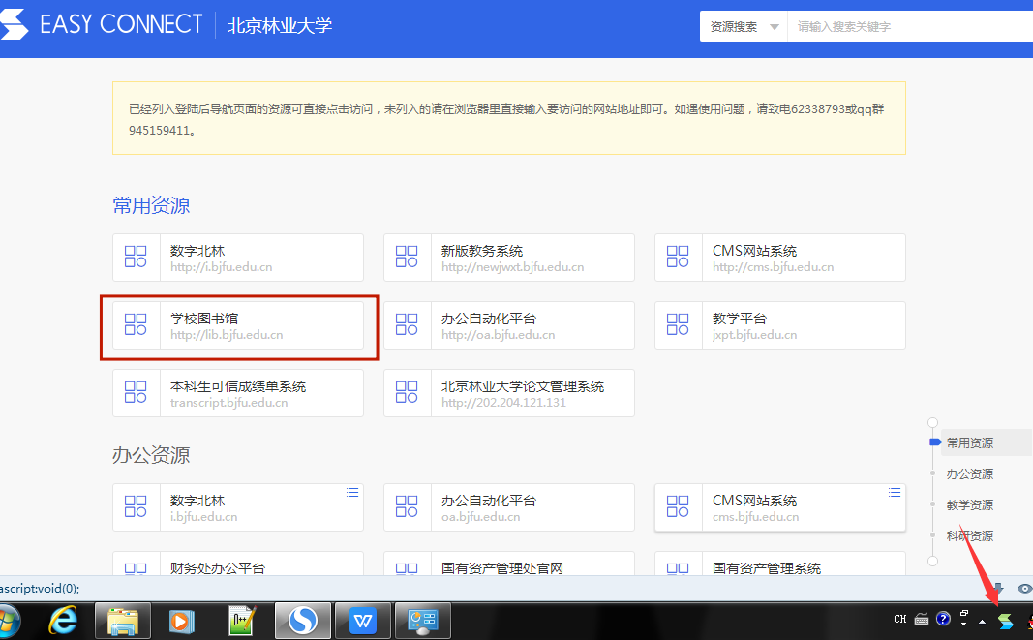Select 常用资源 in side navigation

969,443
